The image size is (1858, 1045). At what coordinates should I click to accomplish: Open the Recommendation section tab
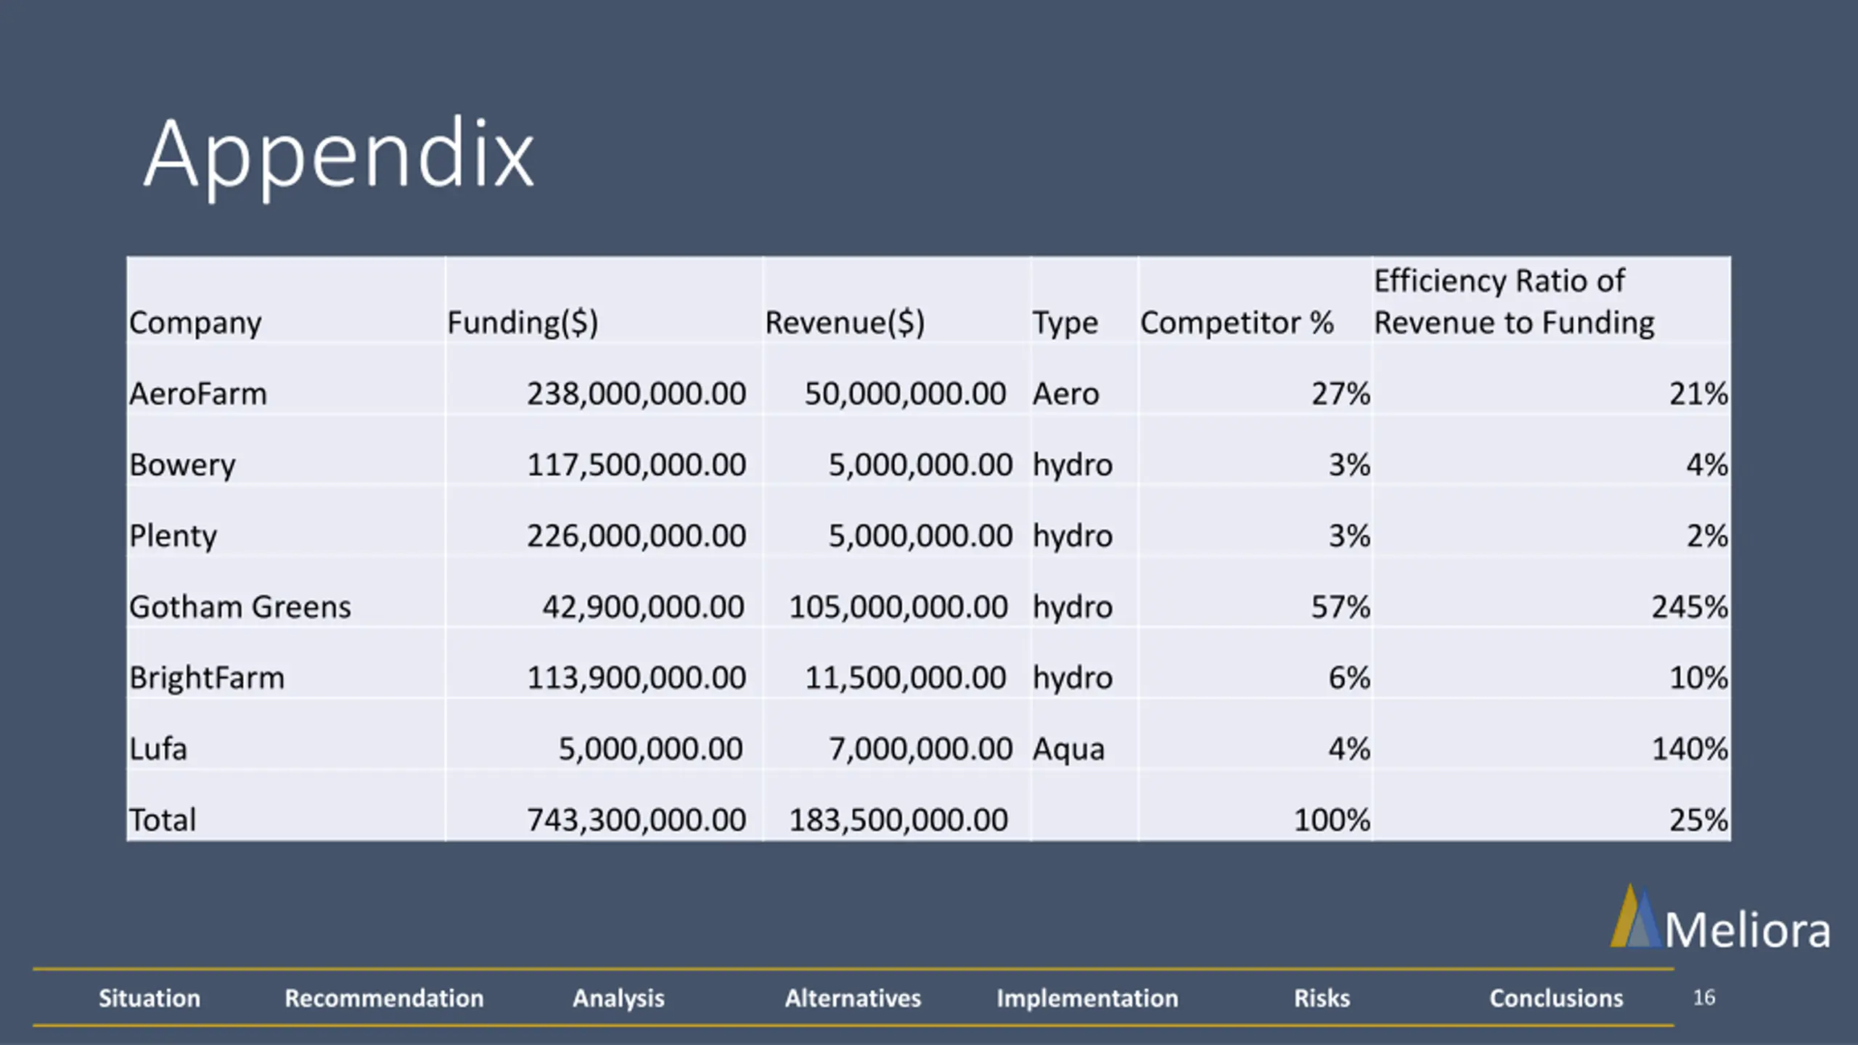pos(384,998)
